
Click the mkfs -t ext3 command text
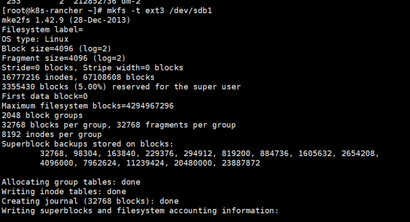[136, 11]
